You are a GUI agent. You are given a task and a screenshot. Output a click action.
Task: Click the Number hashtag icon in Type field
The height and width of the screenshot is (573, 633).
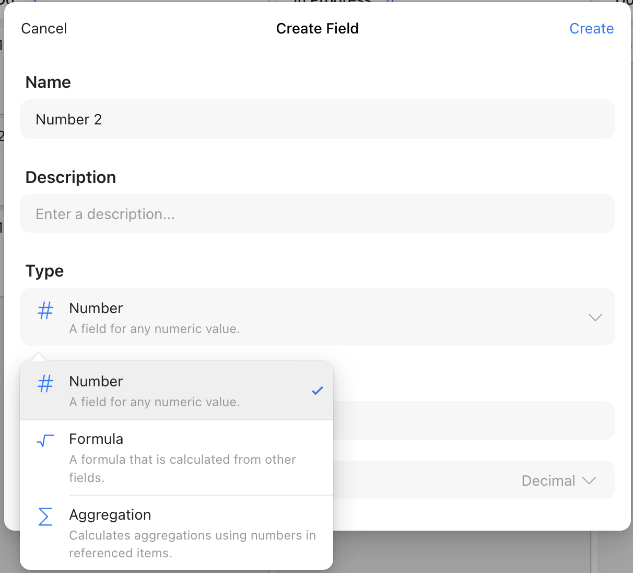(x=45, y=311)
